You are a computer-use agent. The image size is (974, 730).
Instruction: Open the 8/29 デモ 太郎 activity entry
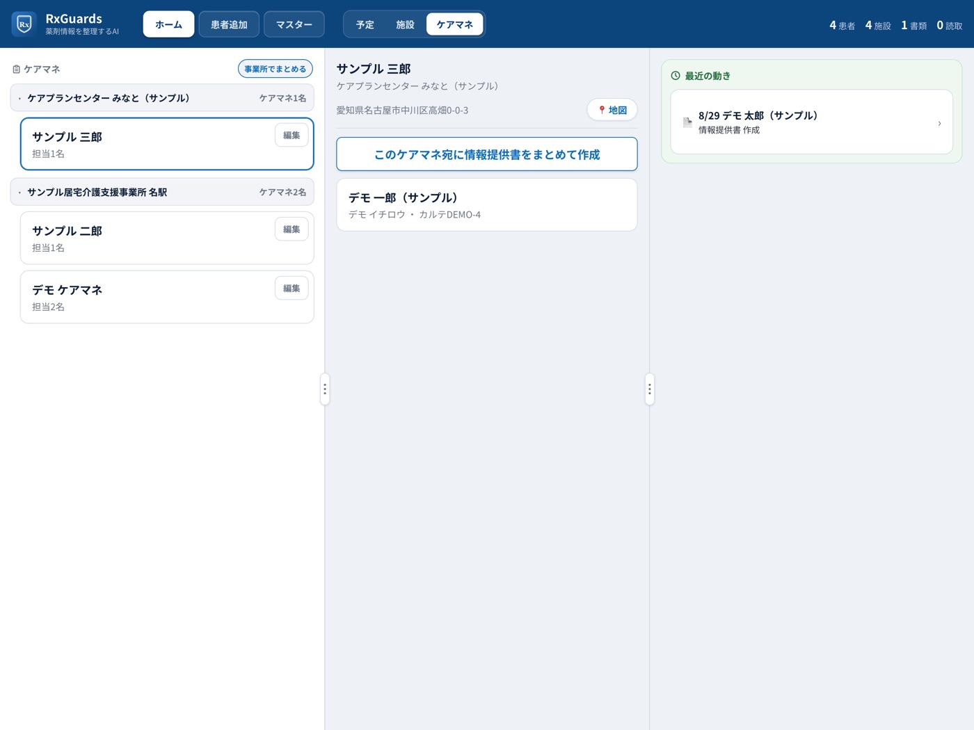[811, 122]
